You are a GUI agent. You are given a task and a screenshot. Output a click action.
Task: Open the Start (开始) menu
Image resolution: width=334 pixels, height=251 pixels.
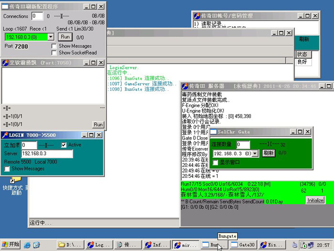click(x=10, y=244)
